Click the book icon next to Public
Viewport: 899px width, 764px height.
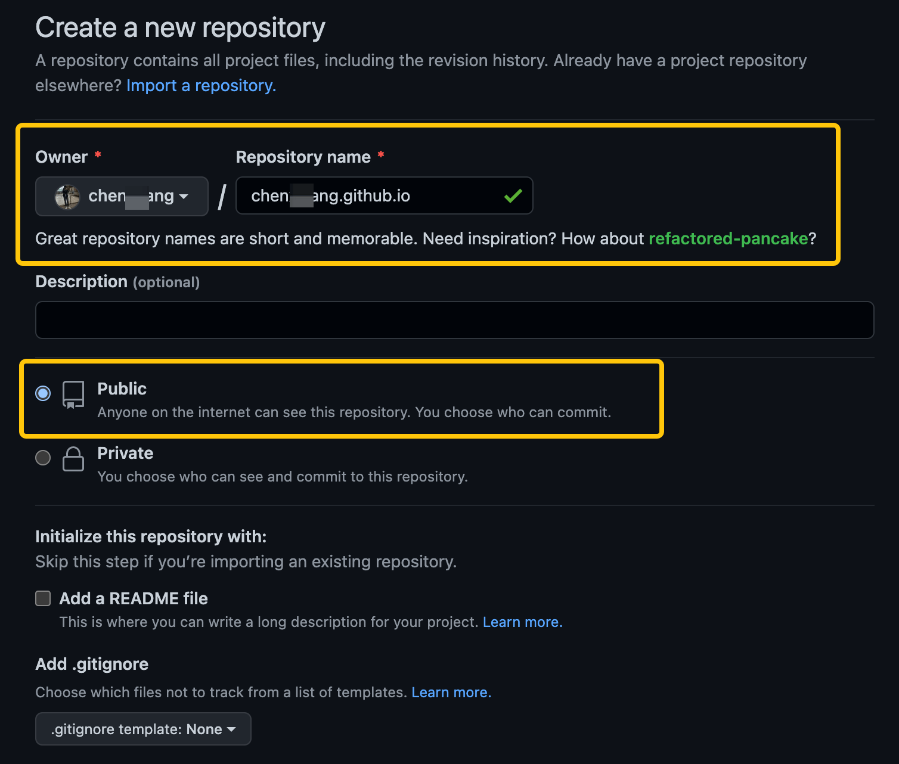tap(73, 394)
